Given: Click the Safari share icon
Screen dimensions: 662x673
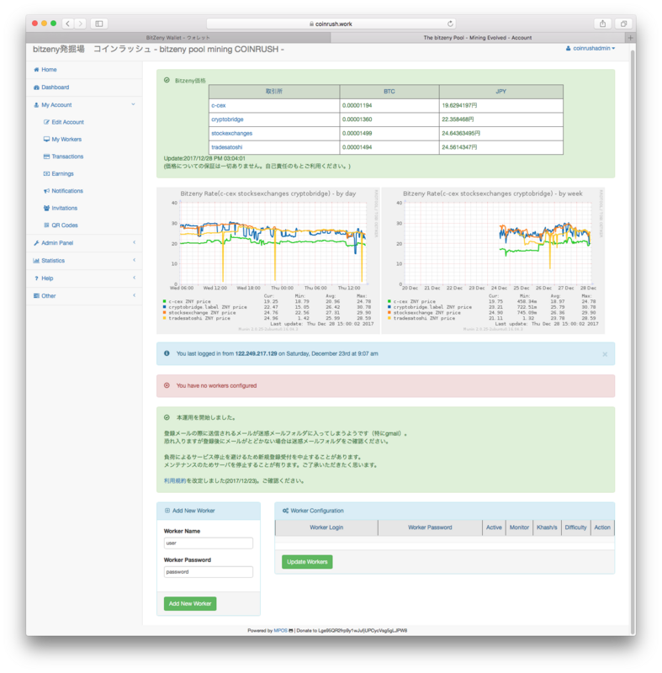Looking at the screenshot, I should [603, 24].
